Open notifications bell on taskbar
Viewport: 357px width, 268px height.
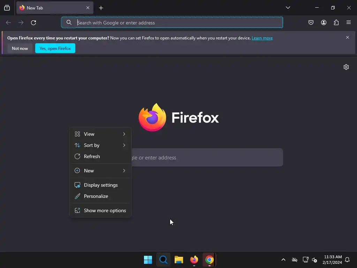tap(348, 260)
